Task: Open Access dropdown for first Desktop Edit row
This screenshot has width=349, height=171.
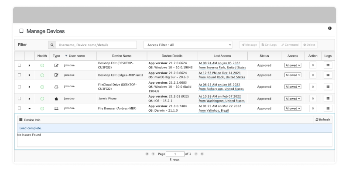Action: [293, 65]
